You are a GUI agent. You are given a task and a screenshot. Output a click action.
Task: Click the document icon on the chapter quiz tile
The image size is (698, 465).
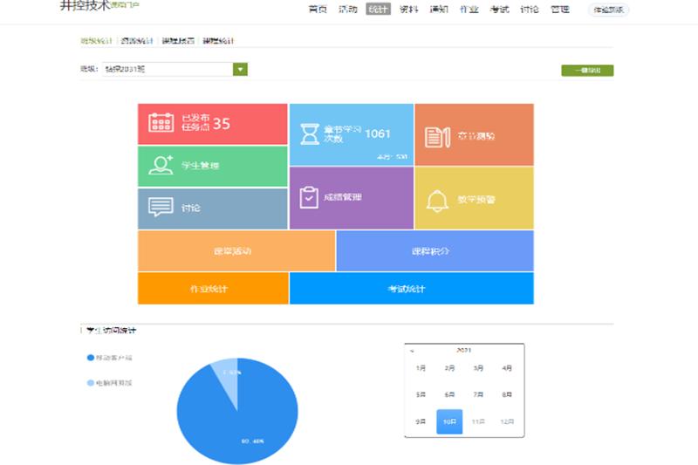436,136
